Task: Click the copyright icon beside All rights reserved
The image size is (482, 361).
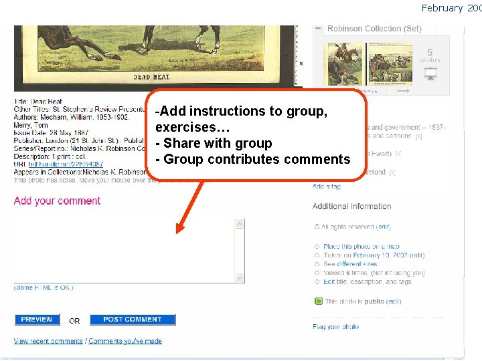Action: [317, 227]
